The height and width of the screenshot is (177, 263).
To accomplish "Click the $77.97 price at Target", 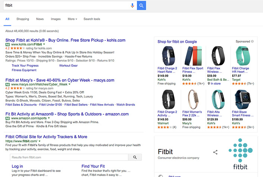I will (237, 76).
